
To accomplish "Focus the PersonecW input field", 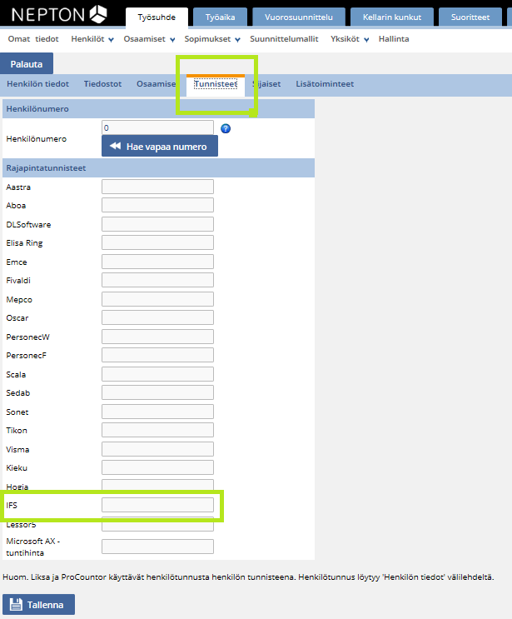I will 158,337.
